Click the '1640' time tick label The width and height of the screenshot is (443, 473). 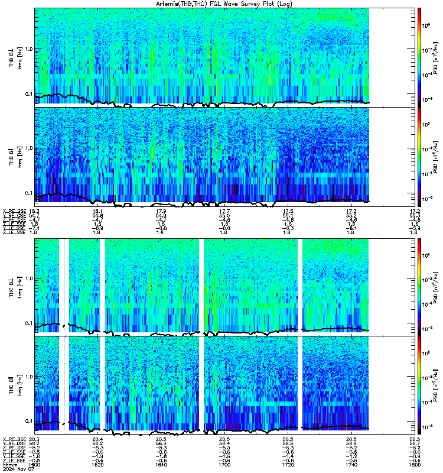(161, 465)
